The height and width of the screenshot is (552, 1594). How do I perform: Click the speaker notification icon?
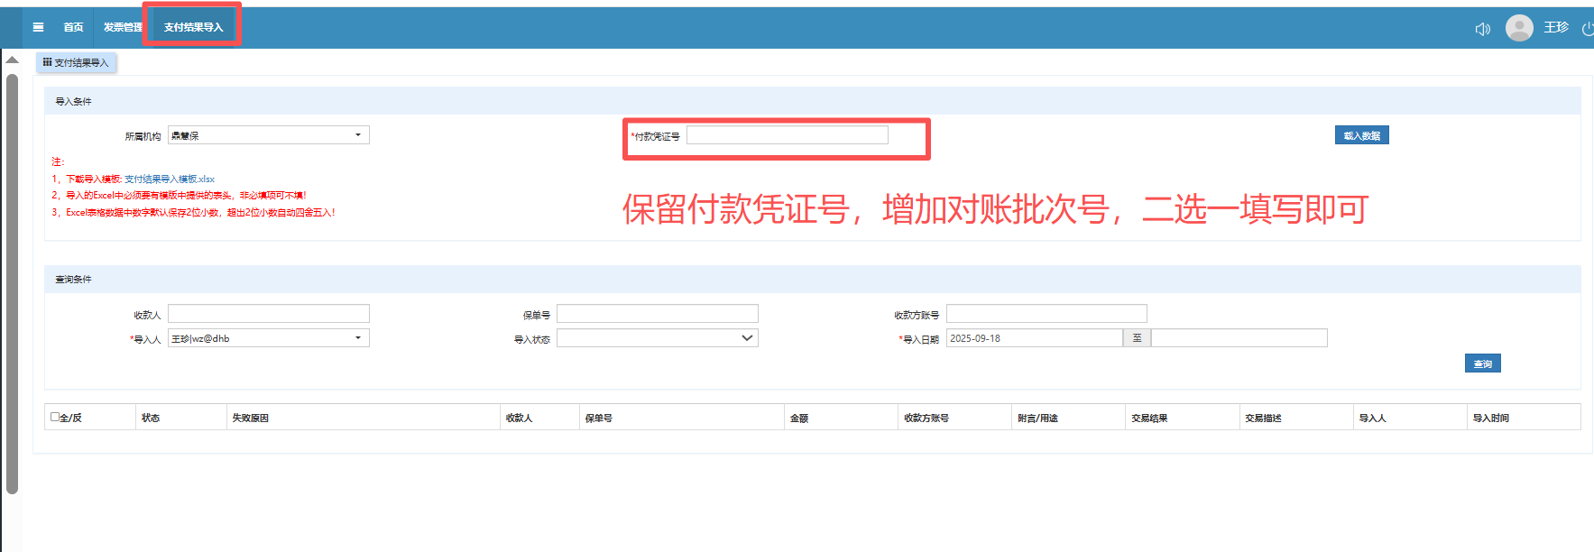(1482, 29)
